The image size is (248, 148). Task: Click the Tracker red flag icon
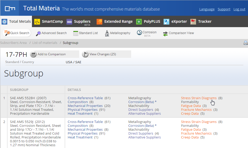193,21
